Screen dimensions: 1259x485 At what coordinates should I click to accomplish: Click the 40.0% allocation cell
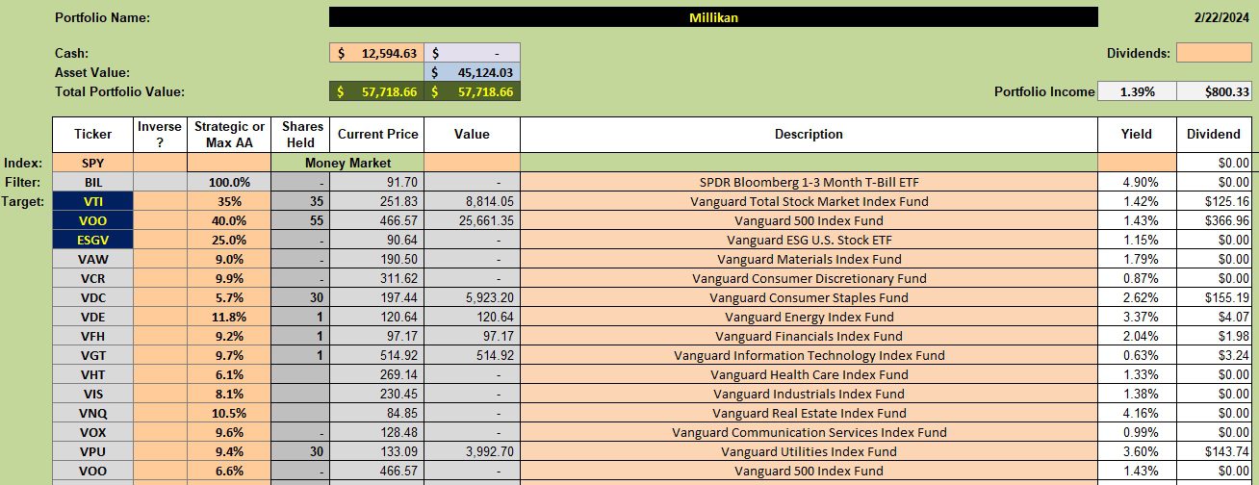pos(229,220)
